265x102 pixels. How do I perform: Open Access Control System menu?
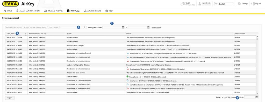28,11
